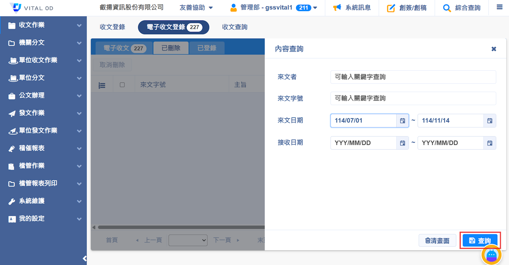Toggle the select-all checkbox in table header

pyautogui.click(x=122, y=85)
